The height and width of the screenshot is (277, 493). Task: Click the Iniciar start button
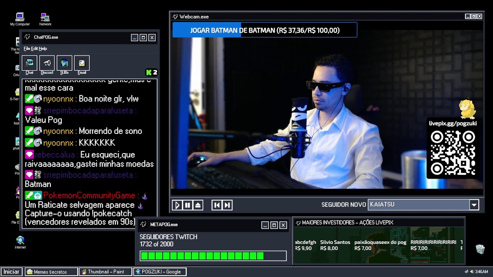coord(12,272)
